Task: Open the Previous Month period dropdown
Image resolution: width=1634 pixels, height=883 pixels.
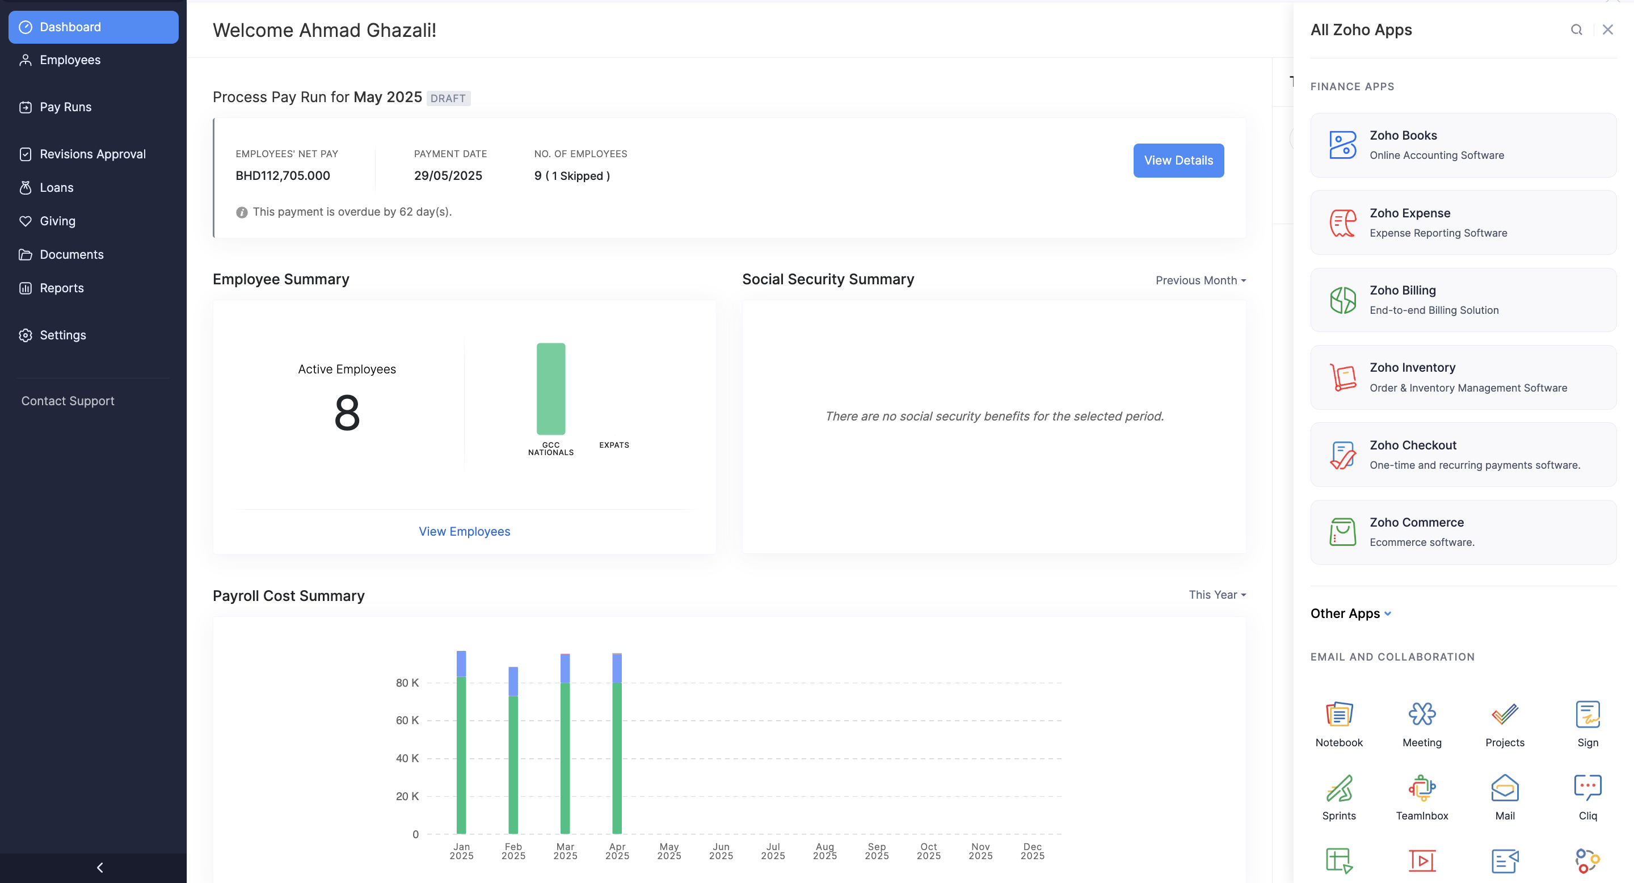Action: click(1200, 280)
